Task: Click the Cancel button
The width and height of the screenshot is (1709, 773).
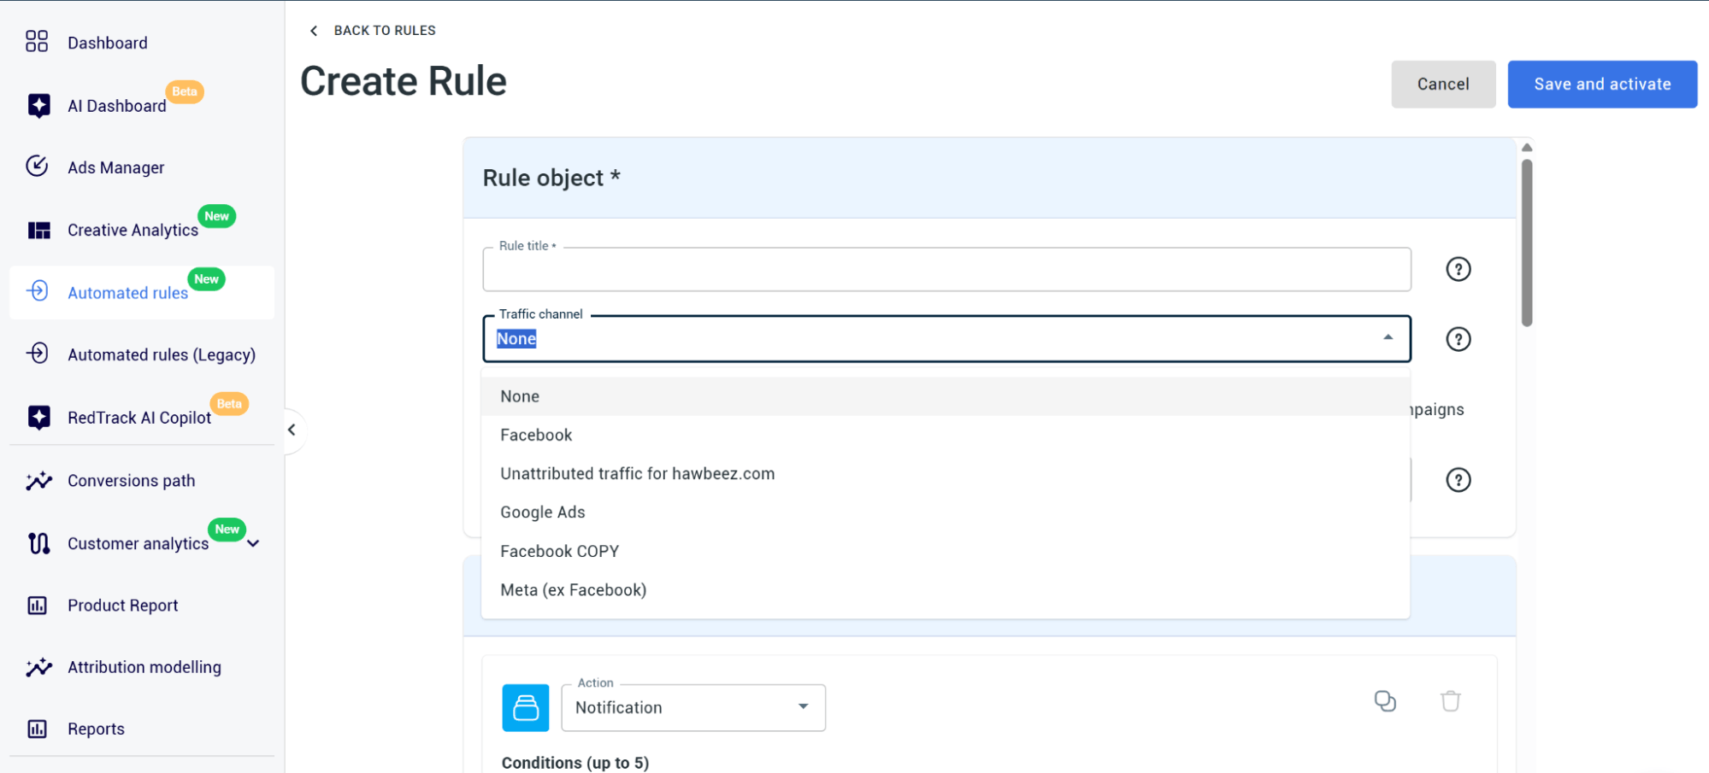Action: tap(1443, 84)
